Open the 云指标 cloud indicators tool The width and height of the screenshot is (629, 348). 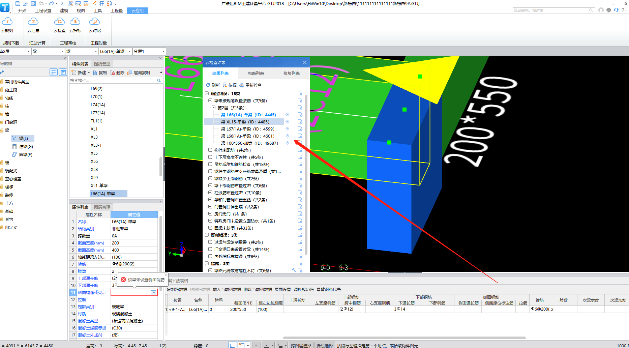[75, 25]
